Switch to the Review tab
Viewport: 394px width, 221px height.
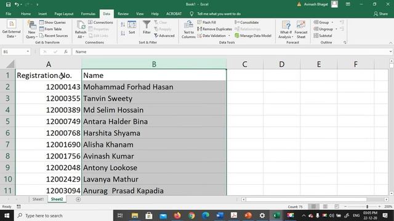tap(123, 14)
